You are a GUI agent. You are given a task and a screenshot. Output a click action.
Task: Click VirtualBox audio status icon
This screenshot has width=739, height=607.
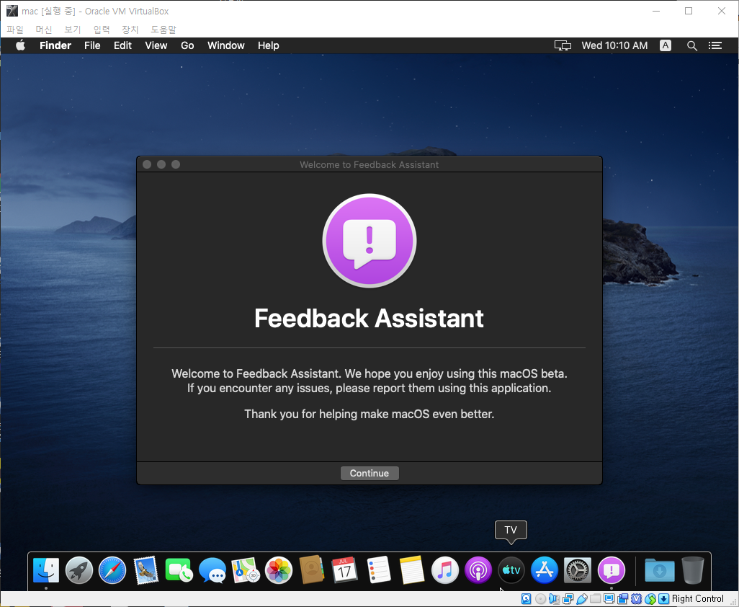[x=555, y=599]
